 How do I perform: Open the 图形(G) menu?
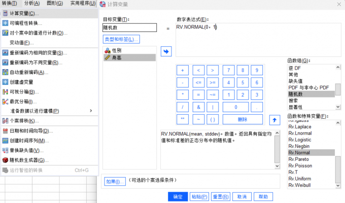click(55, 3)
